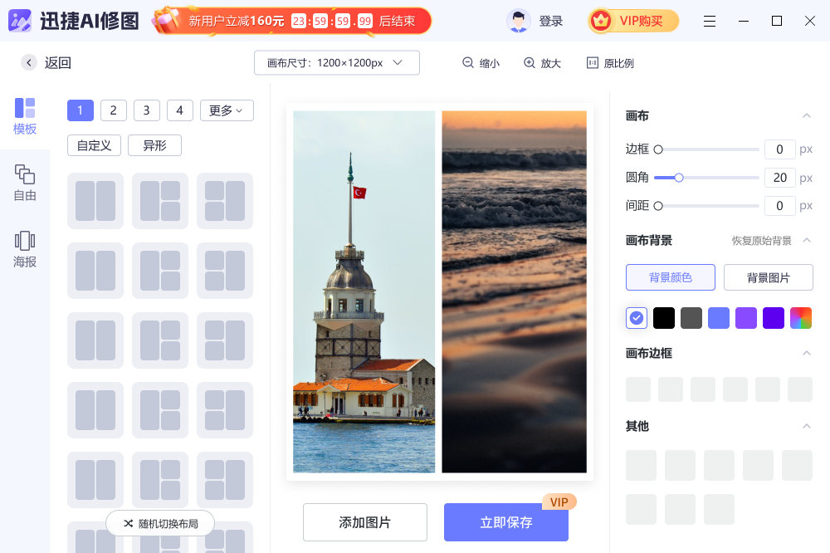
Task: Collapse the 画布 section chevron
Action: pyautogui.click(x=806, y=115)
